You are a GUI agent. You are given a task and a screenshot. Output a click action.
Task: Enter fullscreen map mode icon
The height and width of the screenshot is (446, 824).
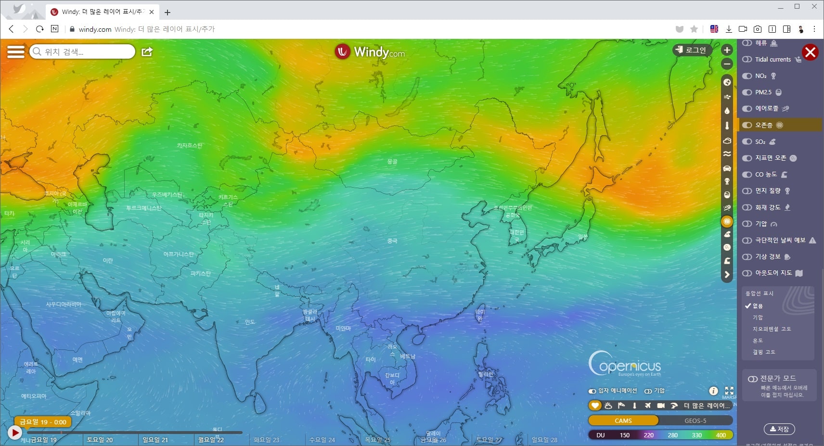tap(729, 391)
